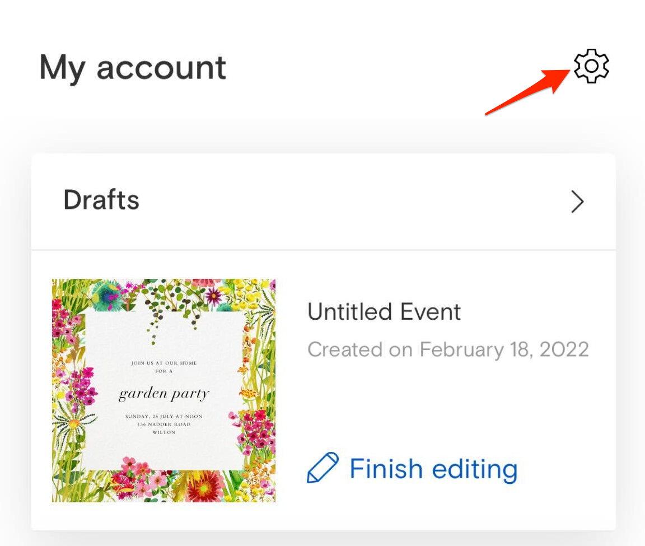The image size is (645, 546).
Task: Tap the word Finish in Finish editing
Action: click(386, 468)
